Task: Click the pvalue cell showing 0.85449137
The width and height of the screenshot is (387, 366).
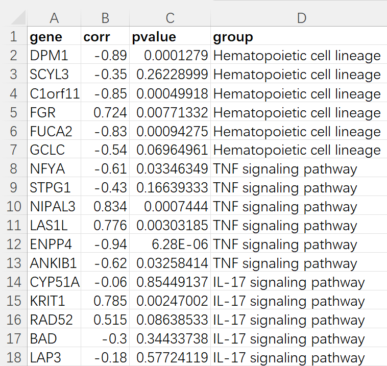Action: 170,282
